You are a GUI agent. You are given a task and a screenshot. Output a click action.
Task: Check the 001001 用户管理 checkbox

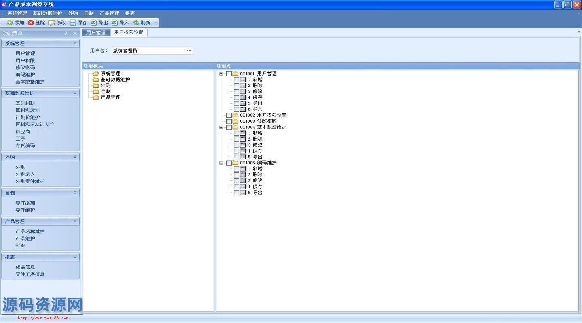(x=229, y=74)
